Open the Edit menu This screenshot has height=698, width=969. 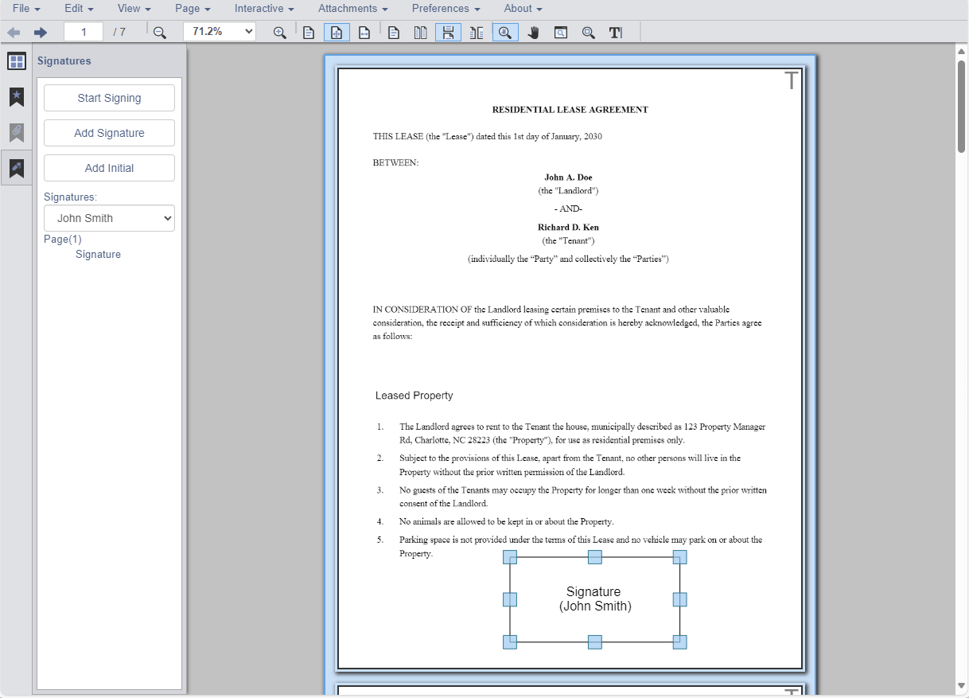pos(79,8)
